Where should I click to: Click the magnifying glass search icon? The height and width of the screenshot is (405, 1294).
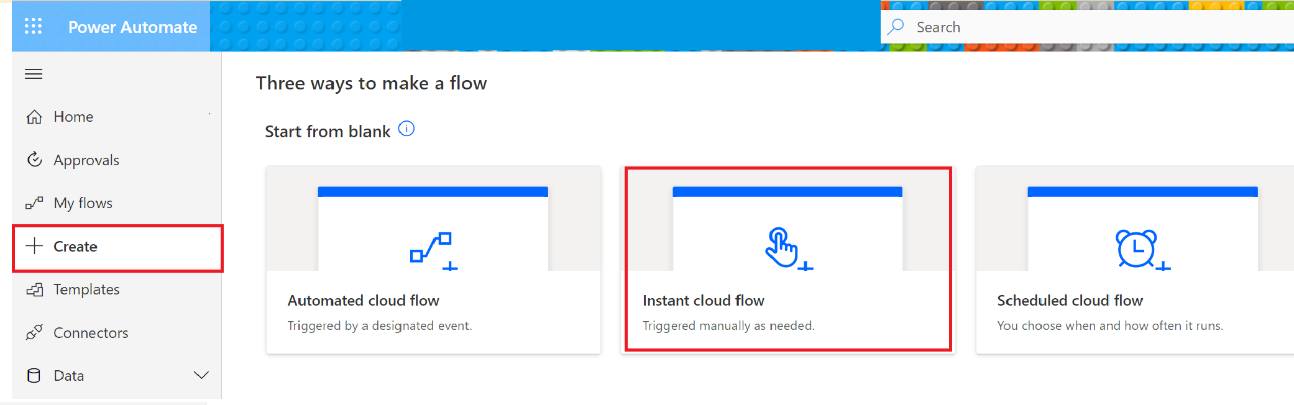896,27
